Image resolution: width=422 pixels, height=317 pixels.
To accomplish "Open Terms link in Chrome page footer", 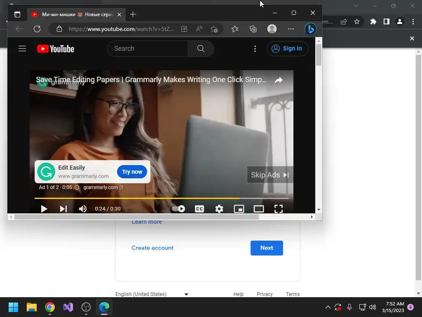I will point(293,294).
